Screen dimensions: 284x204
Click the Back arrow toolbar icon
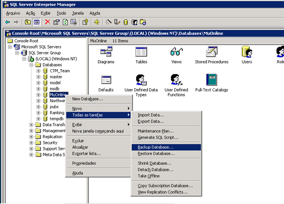(x=8, y=22)
